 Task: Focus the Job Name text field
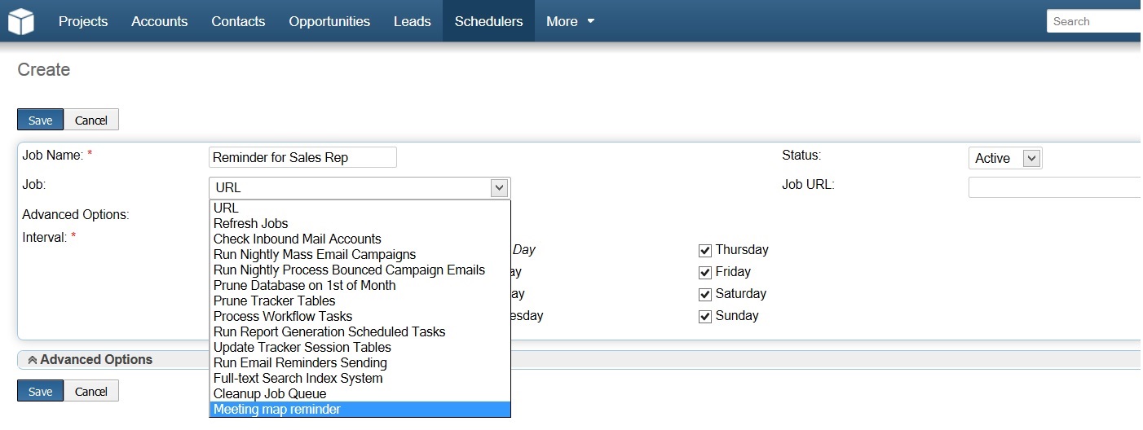pyautogui.click(x=302, y=157)
